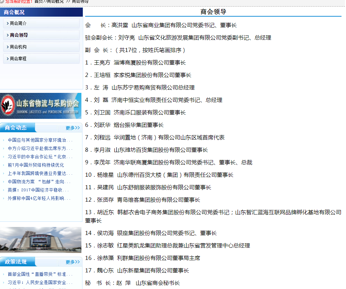Open news link 中国应与其他国家分享环境治...

point(40,140)
